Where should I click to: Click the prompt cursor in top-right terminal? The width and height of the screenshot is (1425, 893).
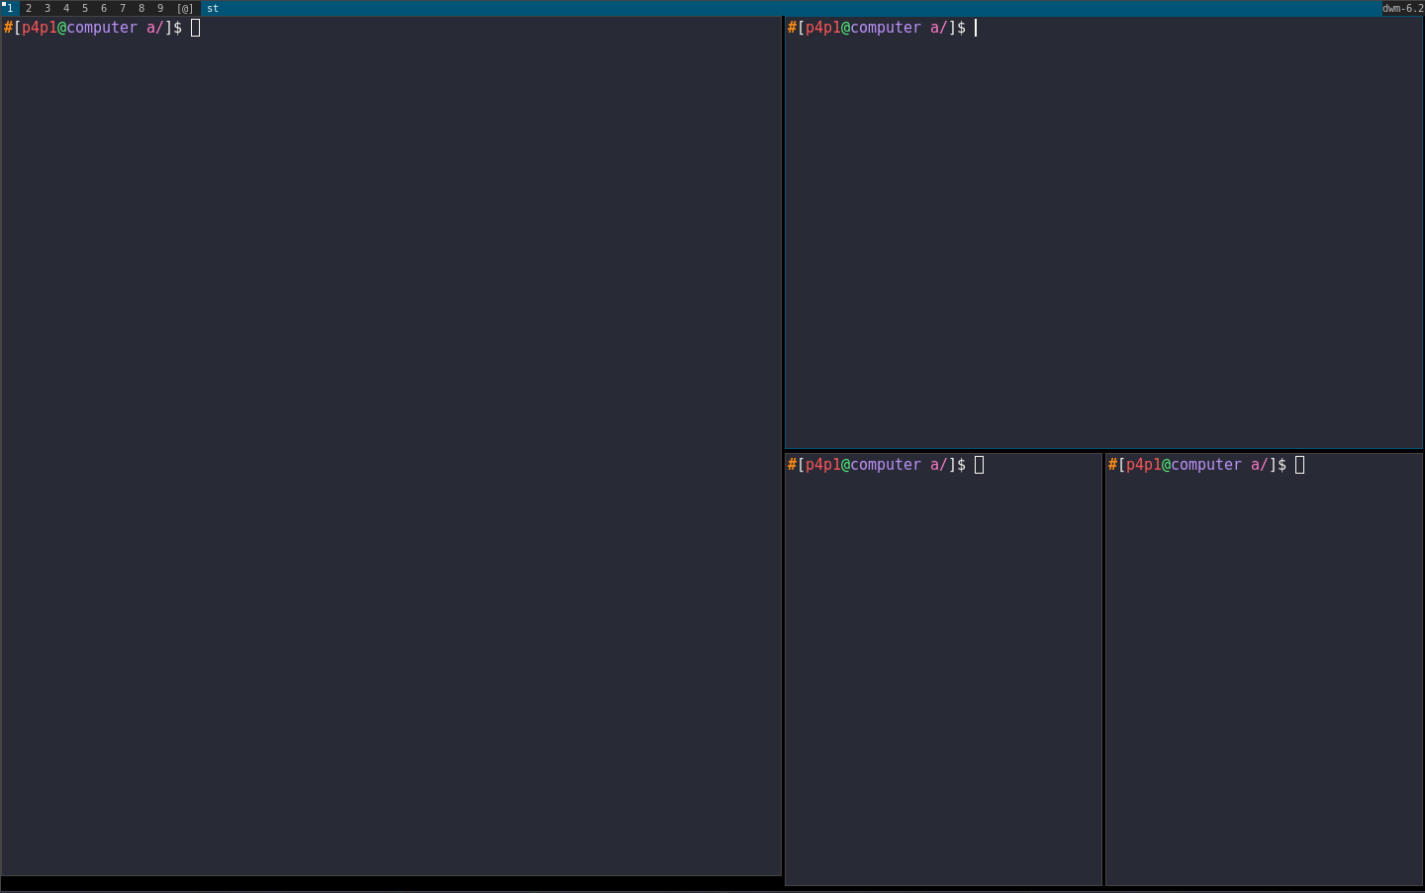976,28
